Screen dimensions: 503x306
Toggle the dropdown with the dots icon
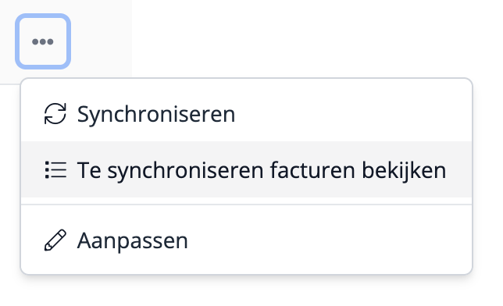coord(43,41)
